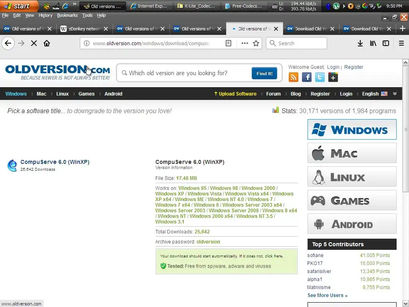Switch to K-Lite_Codec taskbar item
Screen dimensions: 409x307
(x=196, y=6)
